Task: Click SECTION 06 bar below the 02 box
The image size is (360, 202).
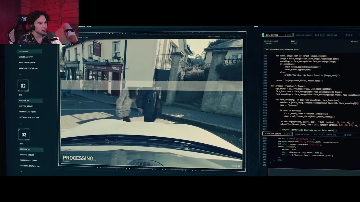Action: [x=30, y=100]
